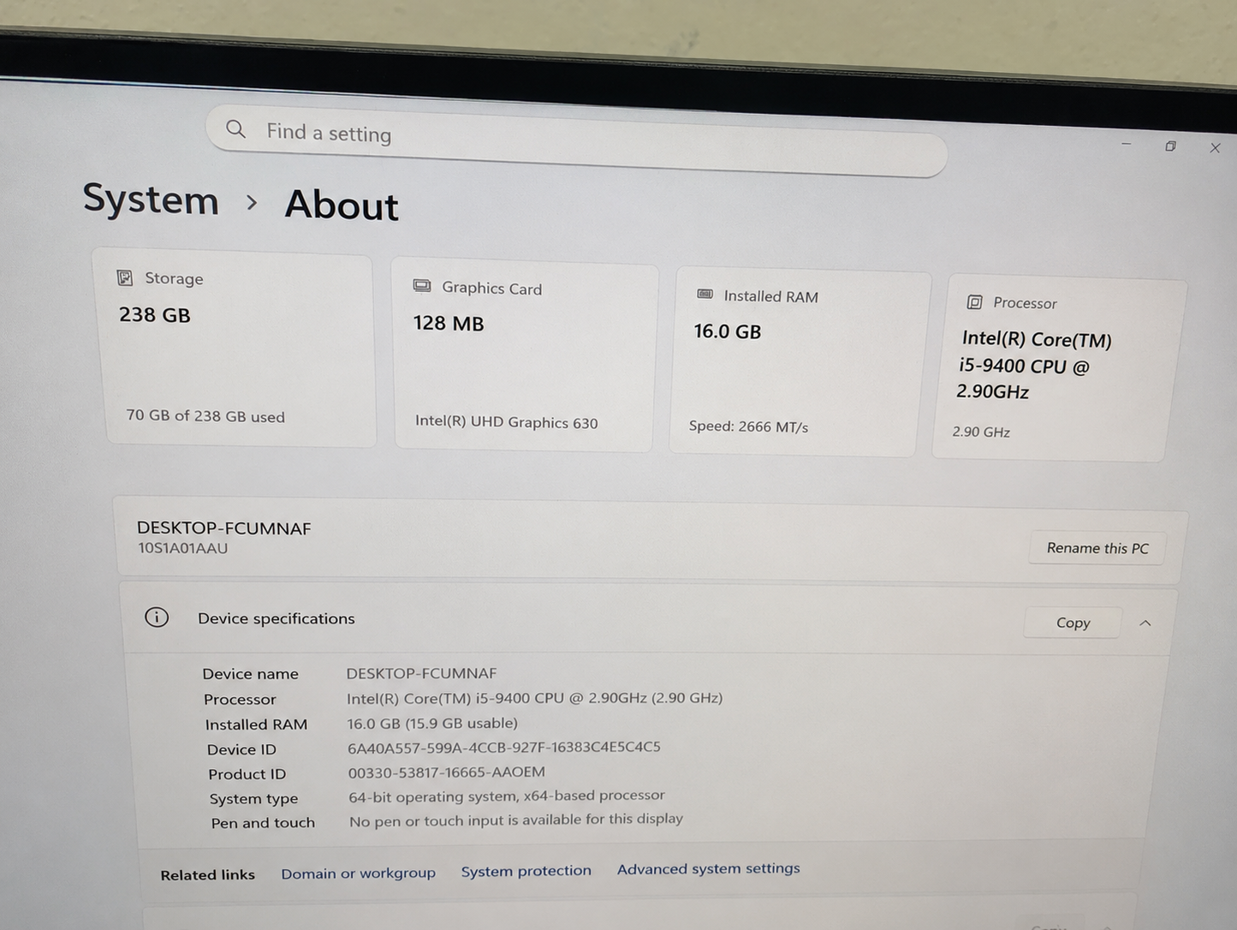
Task: Click the Processor card icon
Action: (974, 301)
